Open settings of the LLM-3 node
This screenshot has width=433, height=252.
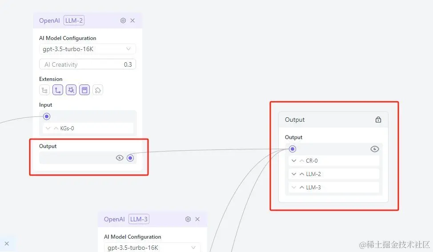point(188,219)
